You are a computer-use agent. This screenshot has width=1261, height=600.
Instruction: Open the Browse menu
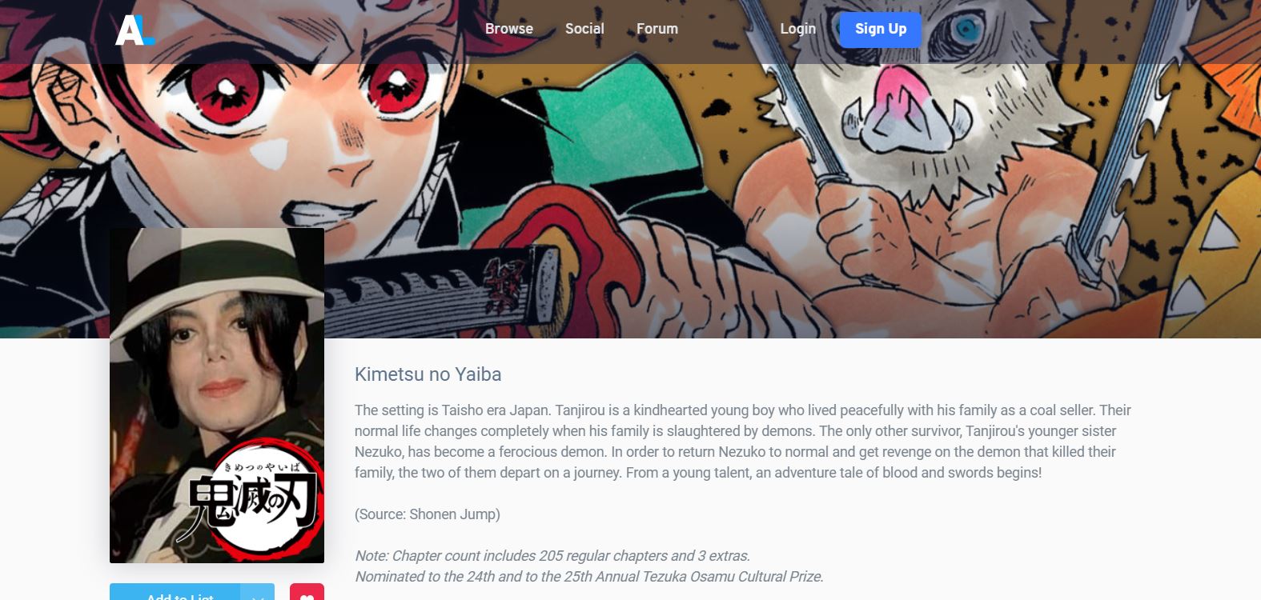[509, 29]
